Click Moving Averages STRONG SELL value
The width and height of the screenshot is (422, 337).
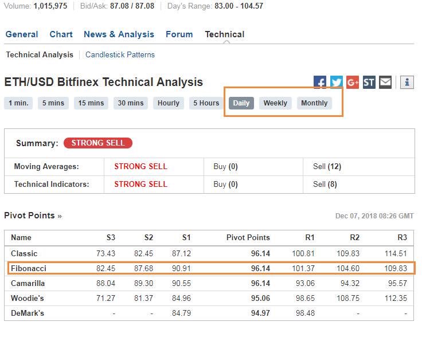tap(140, 166)
